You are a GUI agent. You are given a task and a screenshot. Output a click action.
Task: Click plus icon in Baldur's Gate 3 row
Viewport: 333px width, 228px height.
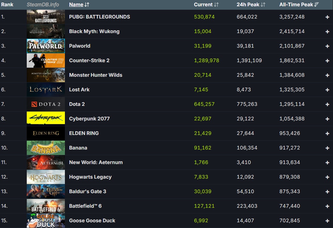[327, 192]
